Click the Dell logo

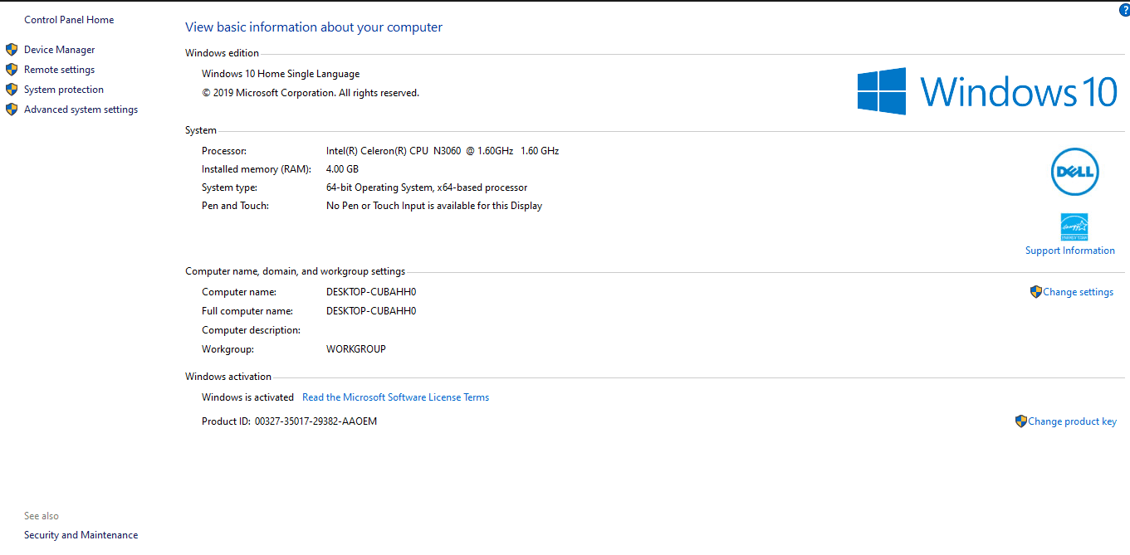[x=1074, y=173]
